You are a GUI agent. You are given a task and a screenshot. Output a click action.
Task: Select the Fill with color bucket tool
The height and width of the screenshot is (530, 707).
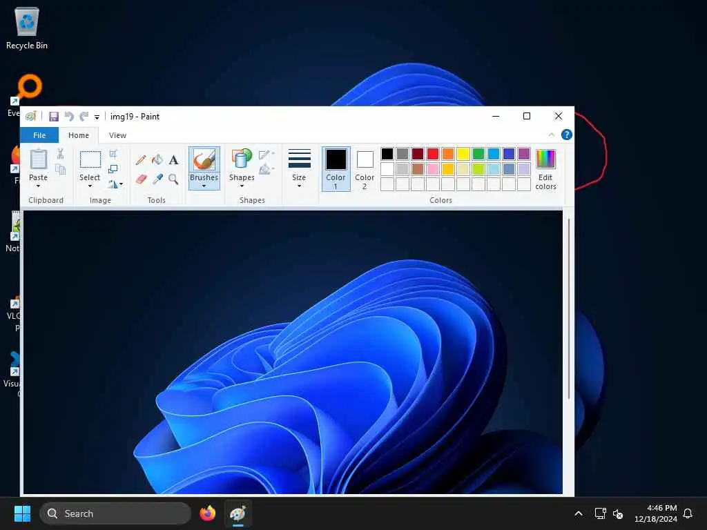[157, 159]
